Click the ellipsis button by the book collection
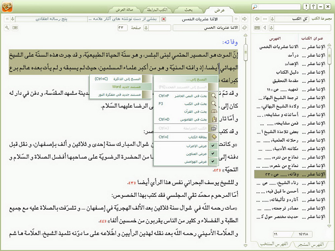 265,19
